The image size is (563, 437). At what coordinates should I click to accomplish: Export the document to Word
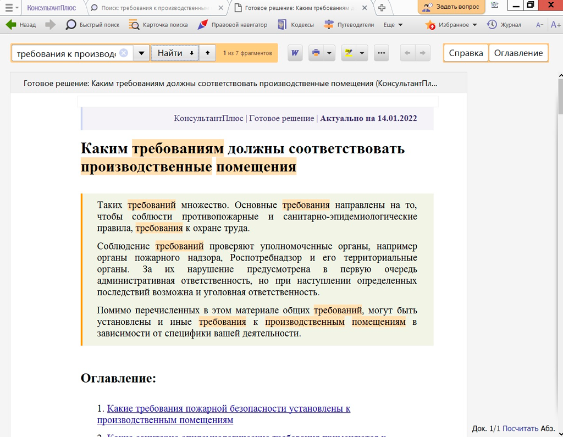(x=295, y=53)
